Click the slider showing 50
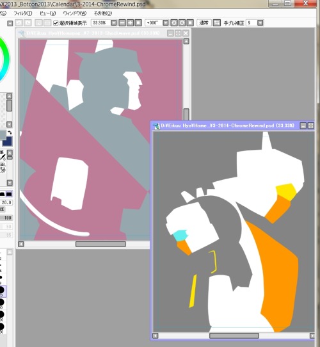The image size is (320, 347). tap(6, 227)
